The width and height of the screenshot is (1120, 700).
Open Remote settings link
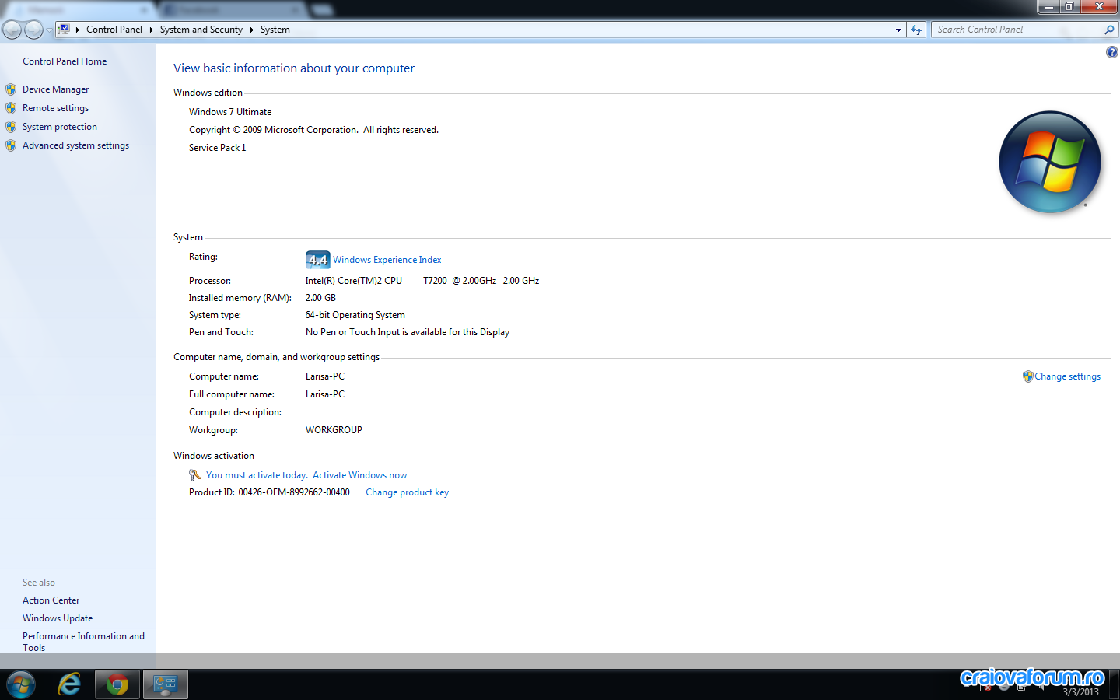55,108
